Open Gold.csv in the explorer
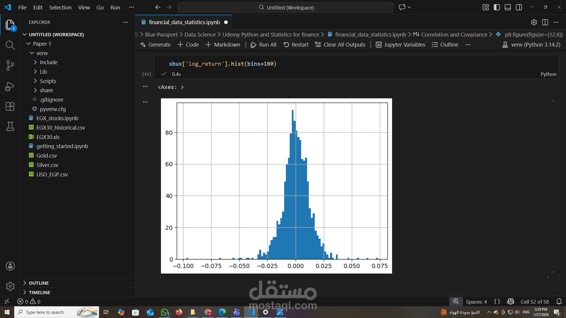 [47, 155]
